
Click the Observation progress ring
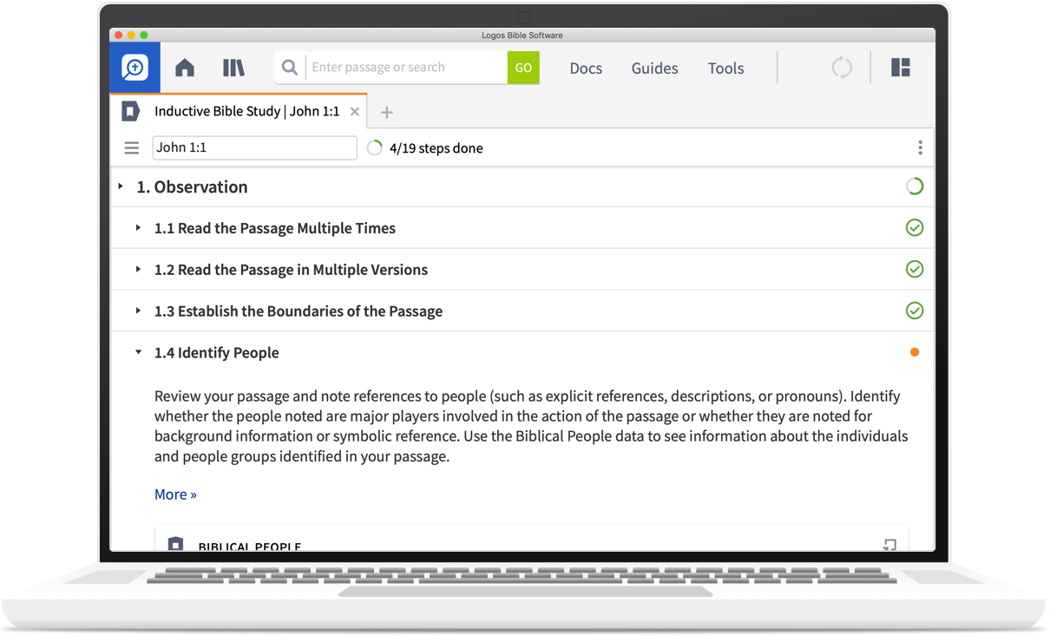(915, 187)
